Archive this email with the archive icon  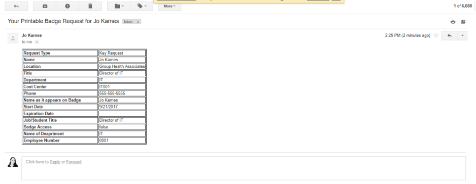(x=45, y=6)
